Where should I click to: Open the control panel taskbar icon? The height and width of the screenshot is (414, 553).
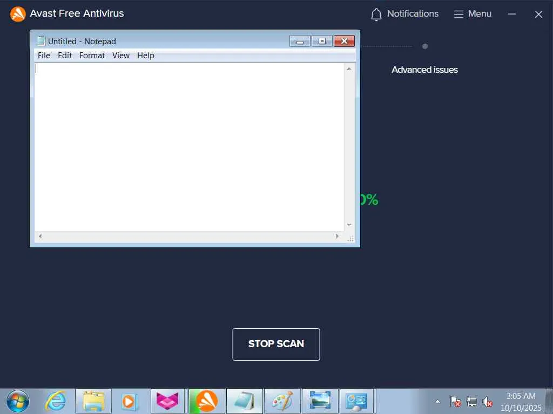(357, 401)
